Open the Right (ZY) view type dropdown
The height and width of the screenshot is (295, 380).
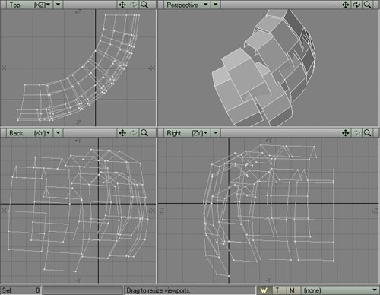click(x=187, y=133)
